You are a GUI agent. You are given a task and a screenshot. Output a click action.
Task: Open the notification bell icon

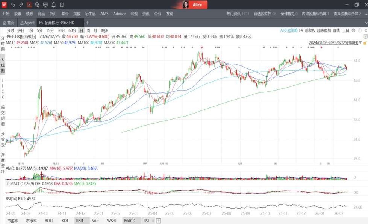coord(54,5)
